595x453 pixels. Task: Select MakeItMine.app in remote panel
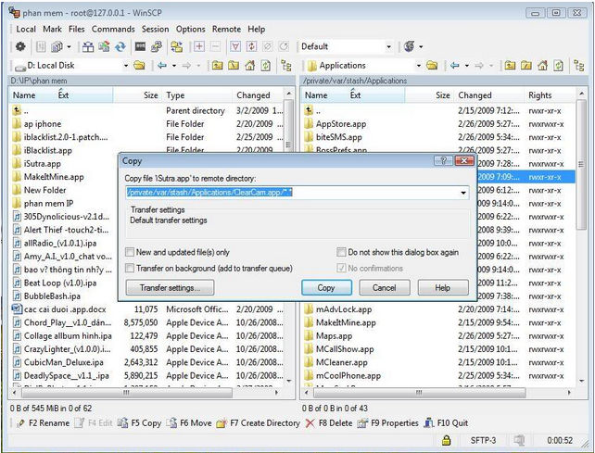[346, 323]
